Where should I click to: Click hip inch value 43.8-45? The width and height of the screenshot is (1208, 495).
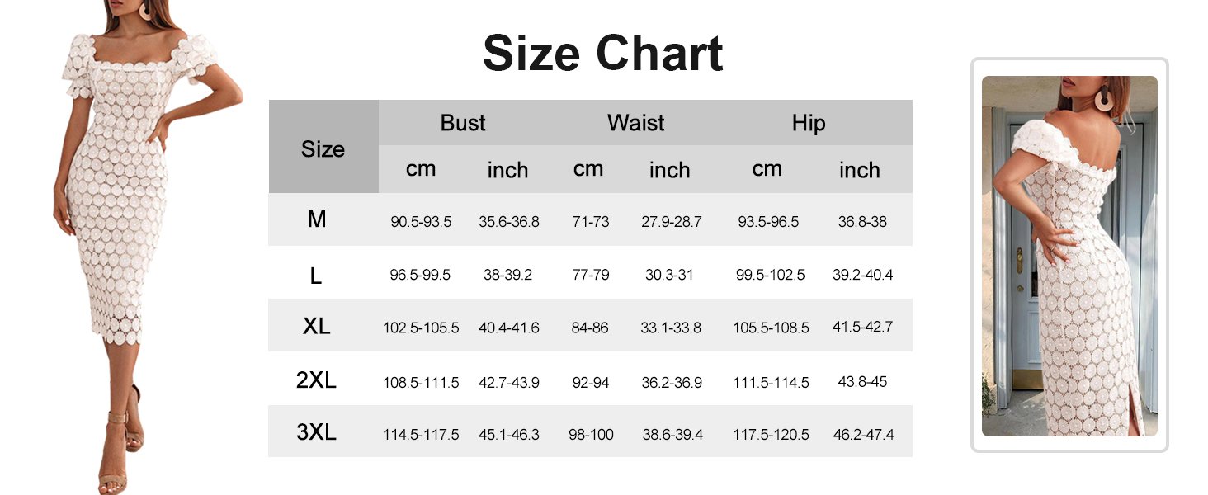(862, 382)
